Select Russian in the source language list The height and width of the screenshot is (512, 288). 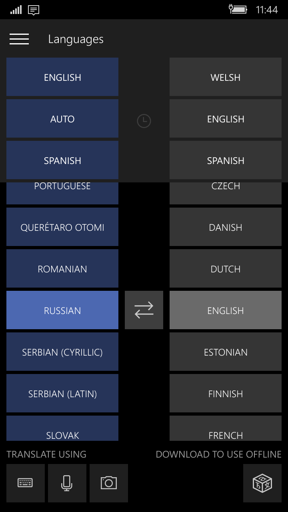(62, 310)
